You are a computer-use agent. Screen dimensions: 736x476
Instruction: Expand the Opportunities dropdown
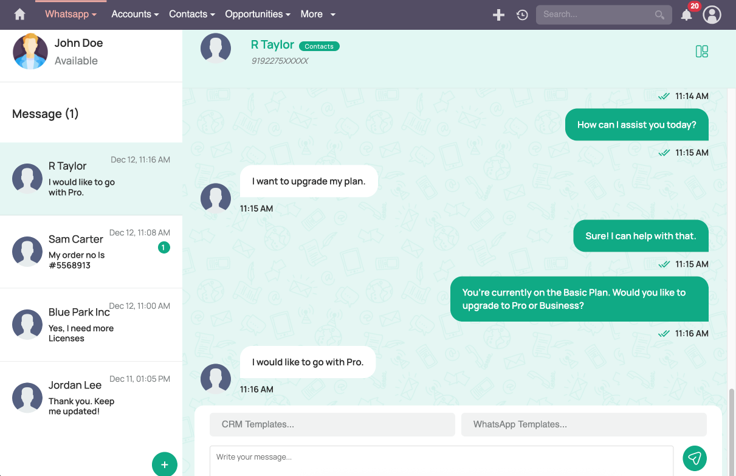pos(257,14)
